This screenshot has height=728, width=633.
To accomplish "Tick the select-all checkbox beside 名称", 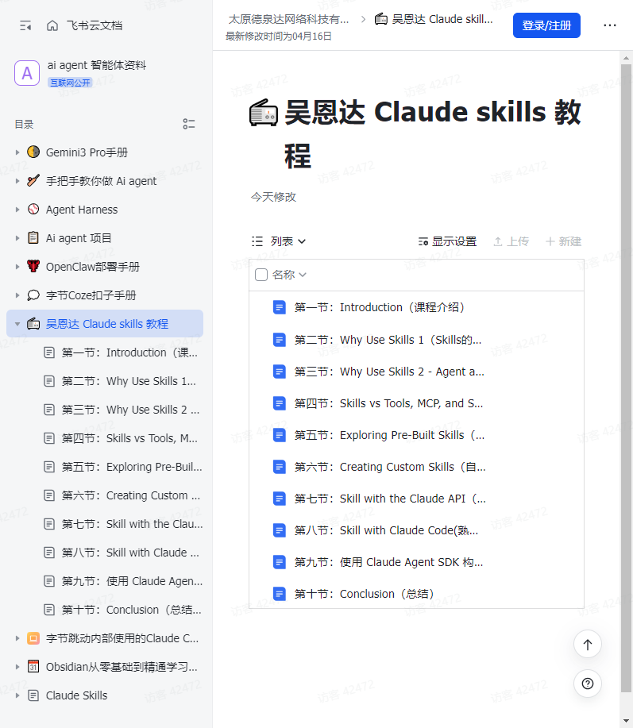I will click(x=261, y=275).
